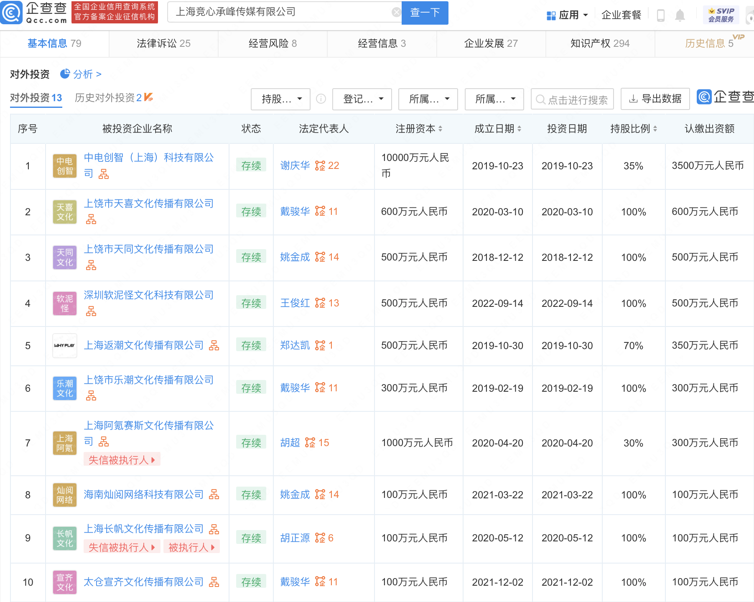The image size is (754, 602).
Task: Click related companies icon beside 郑达凯
Action: click(x=320, y=345)
